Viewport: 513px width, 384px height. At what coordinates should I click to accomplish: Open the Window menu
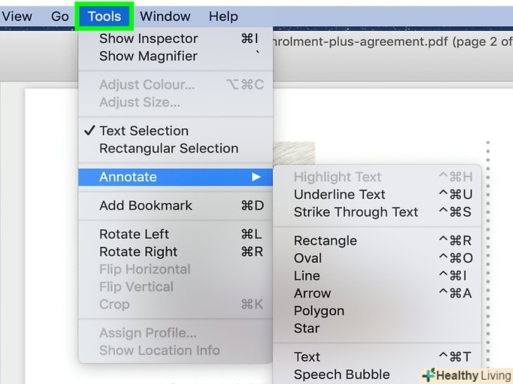pos(165,16)
